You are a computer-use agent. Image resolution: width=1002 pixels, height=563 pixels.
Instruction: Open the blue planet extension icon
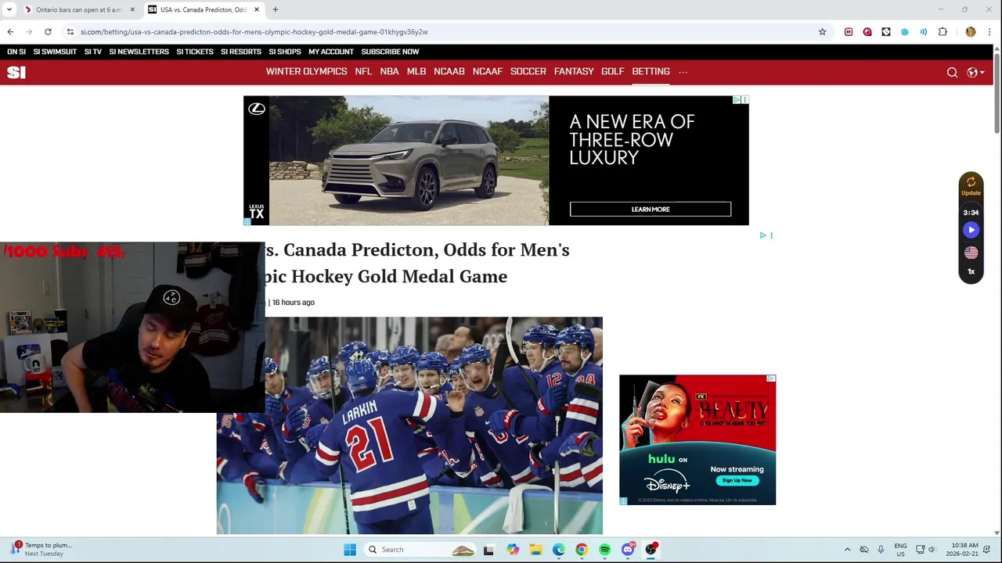(x=905, y=32)
